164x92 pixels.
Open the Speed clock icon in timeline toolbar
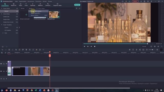tap(19, 50)
